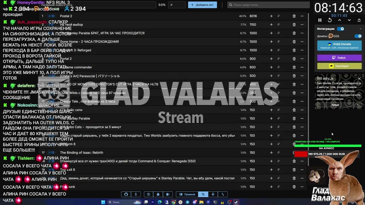The width and height of the screenshot is (365, 205).
Task: Click the Новый button on donation card
Action: (x=335, y=105)
